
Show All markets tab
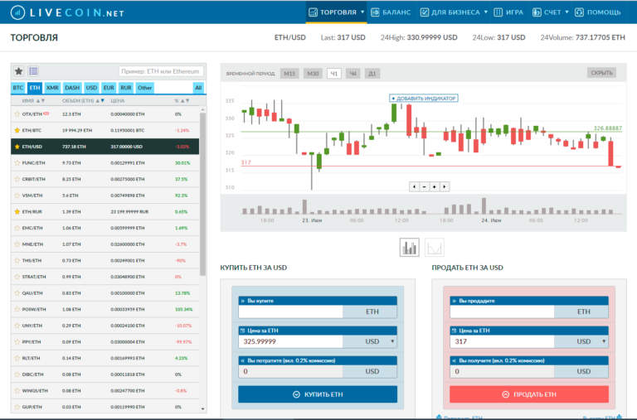coord(198,88)
